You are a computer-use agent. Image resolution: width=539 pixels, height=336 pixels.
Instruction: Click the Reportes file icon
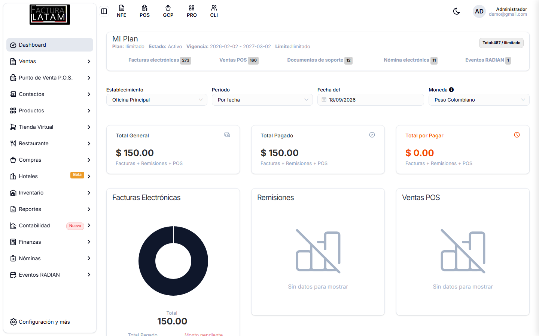(13, 209)
